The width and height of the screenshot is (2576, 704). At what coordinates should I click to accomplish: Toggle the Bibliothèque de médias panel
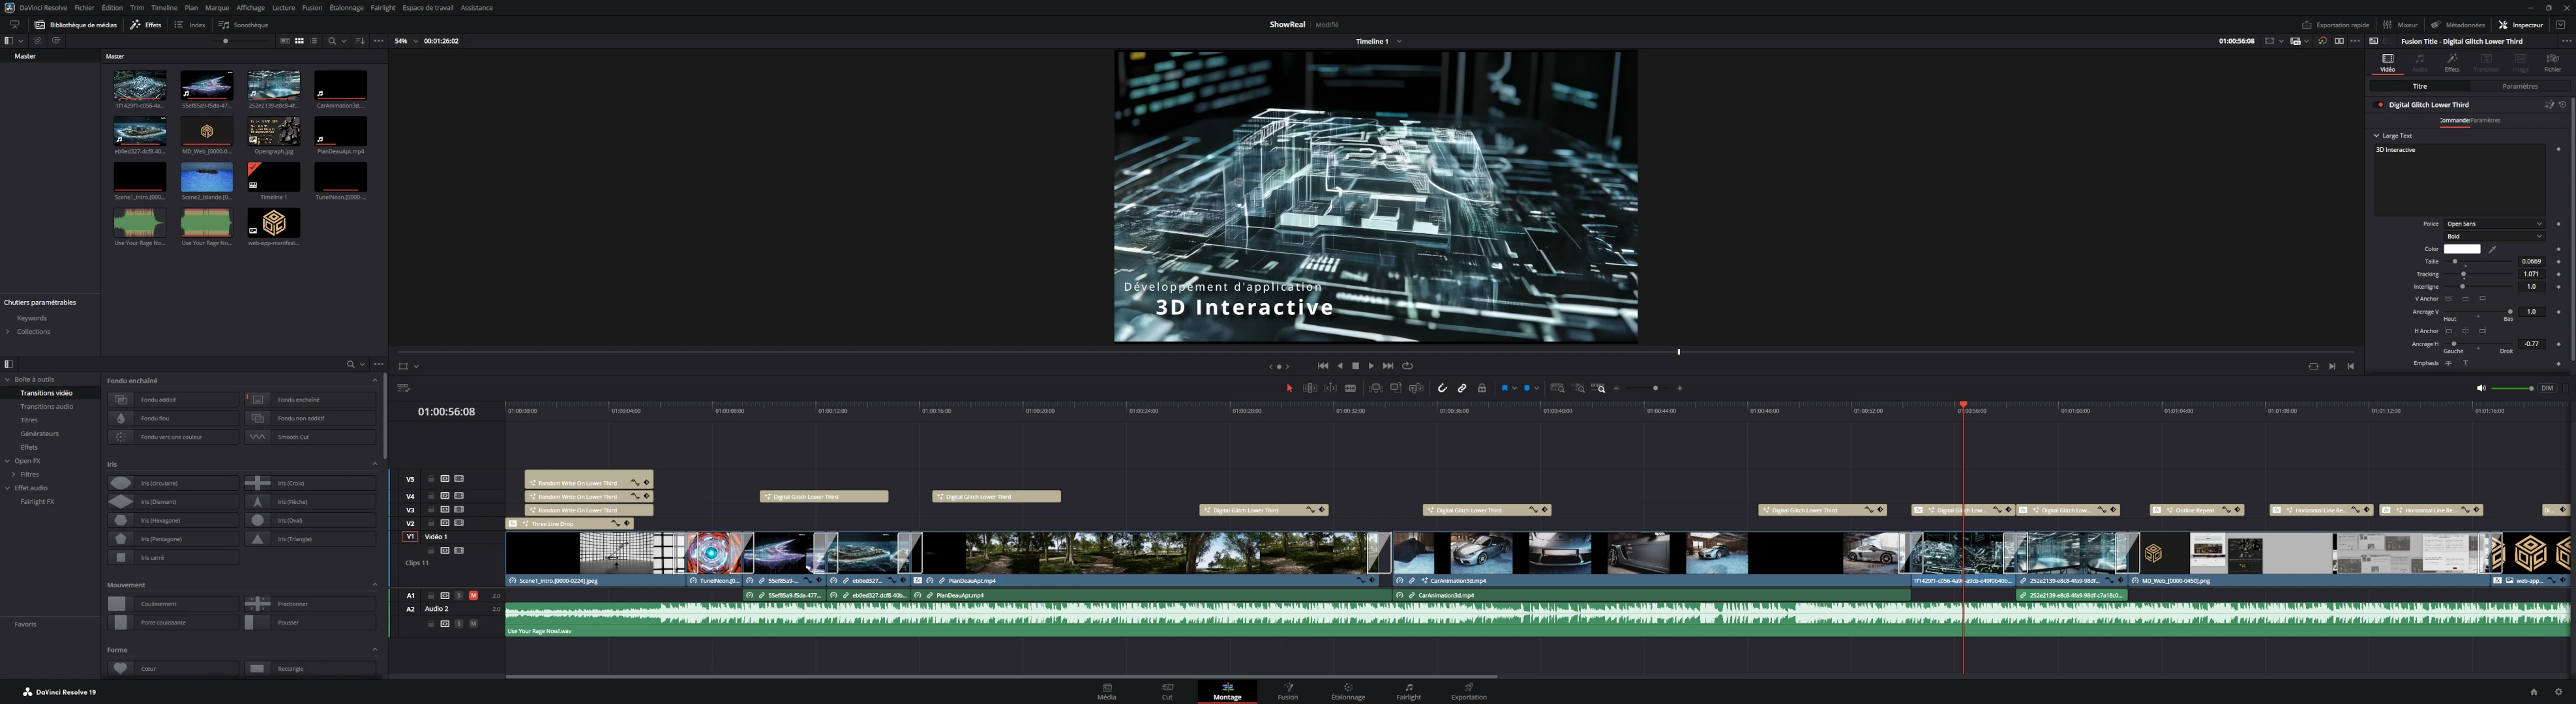(76, 25)
